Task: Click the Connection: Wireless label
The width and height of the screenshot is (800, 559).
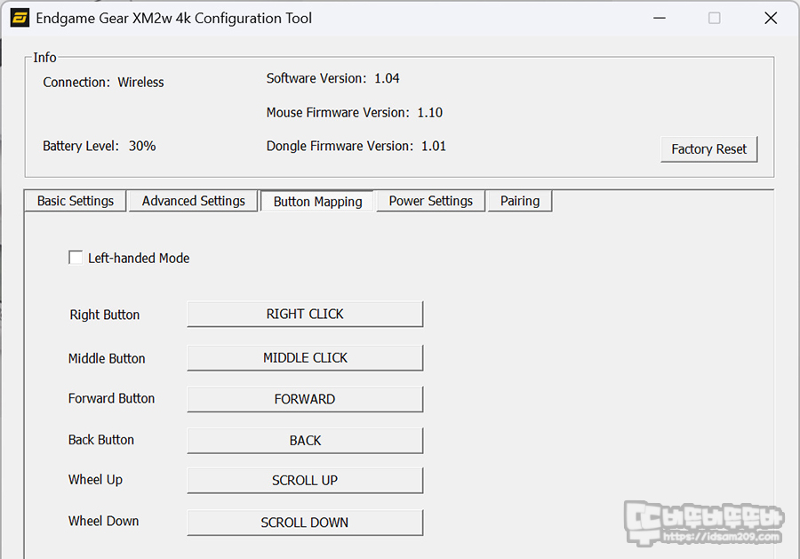Action: (103, 82)
